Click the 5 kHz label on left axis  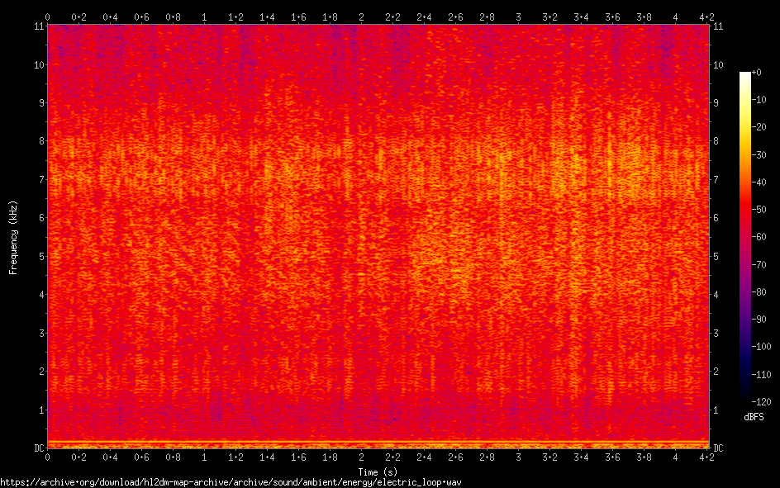coord(40,256)
